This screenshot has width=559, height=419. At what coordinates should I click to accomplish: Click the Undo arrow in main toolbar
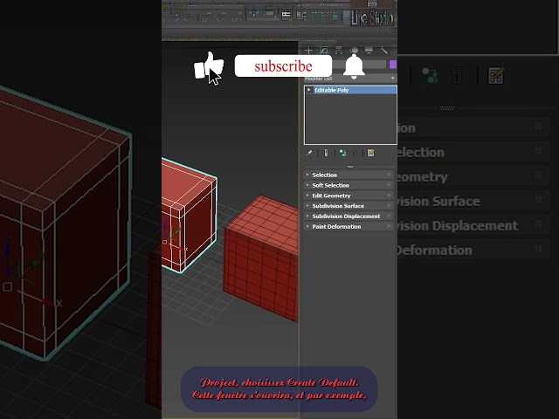pos(175,17)
